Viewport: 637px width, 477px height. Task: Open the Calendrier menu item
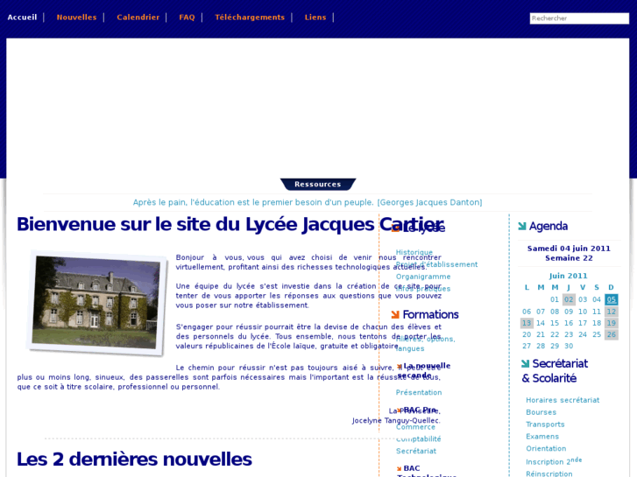coord(138,18)
